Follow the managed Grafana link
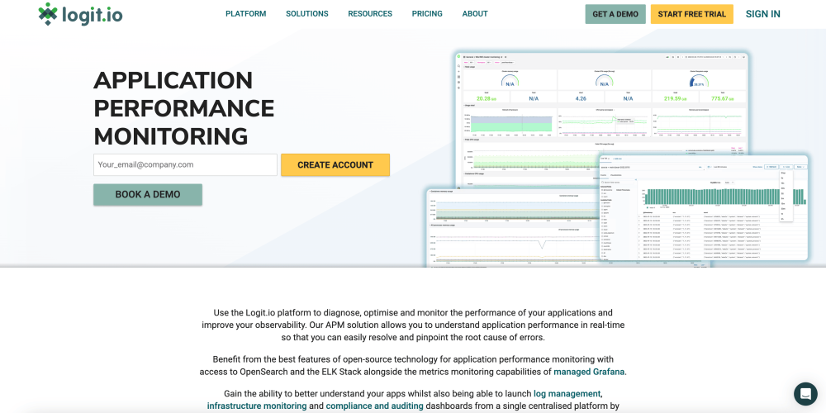Viewport: 826px width, 413px height. 589,372
